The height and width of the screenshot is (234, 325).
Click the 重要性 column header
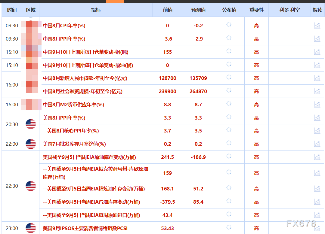[x=256, y=10]
